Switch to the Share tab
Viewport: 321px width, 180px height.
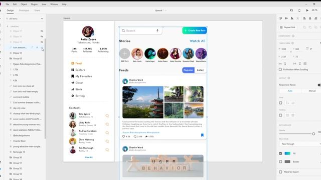pos(37,10)
